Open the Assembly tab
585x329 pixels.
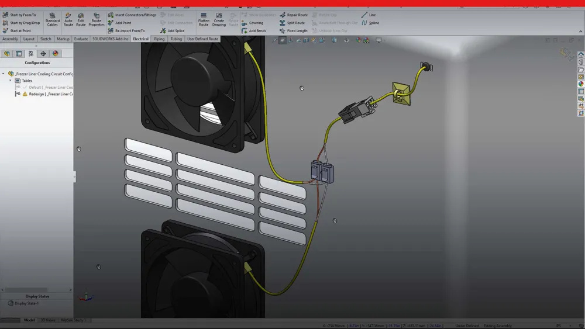point(10,39)
